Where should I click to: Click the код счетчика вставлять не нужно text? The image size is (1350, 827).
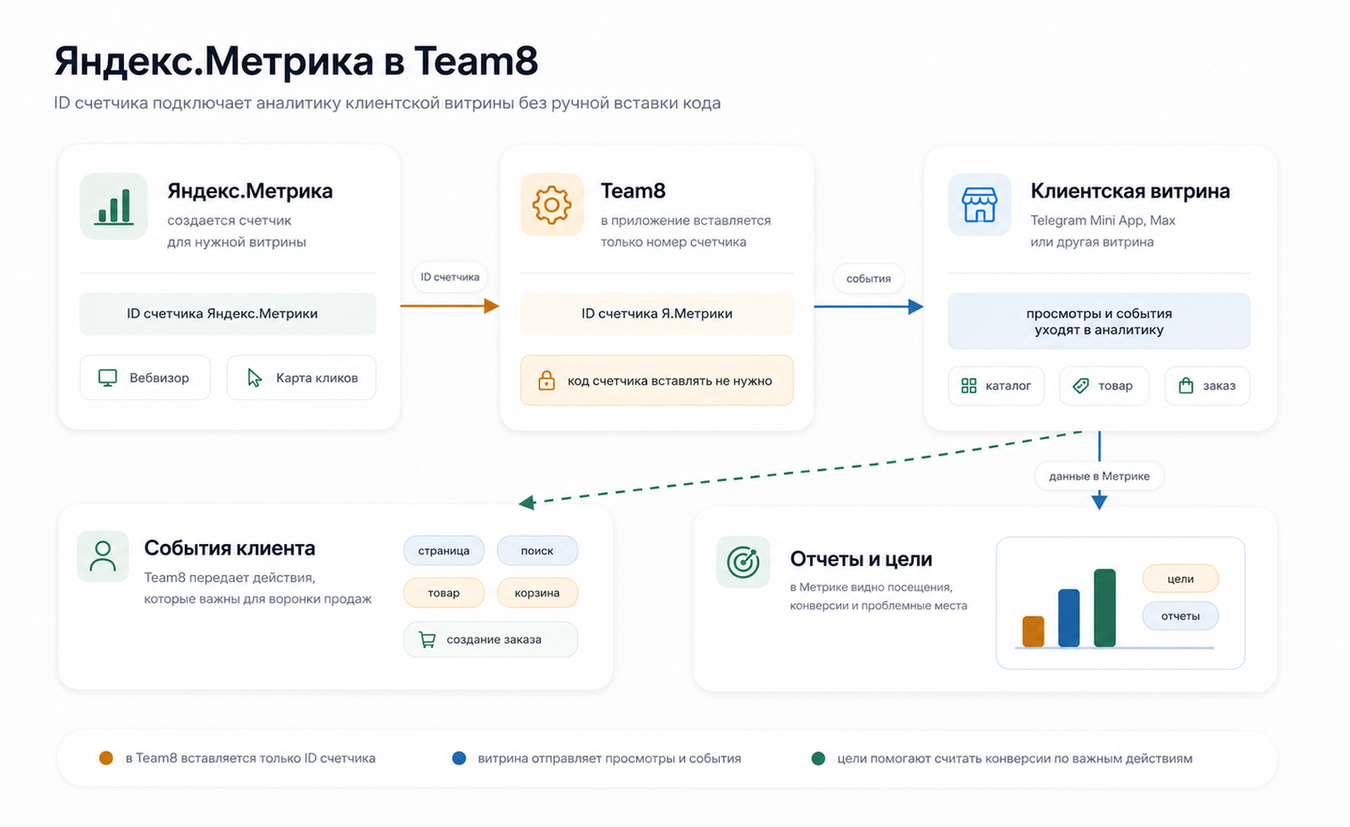tap(669, 381)
